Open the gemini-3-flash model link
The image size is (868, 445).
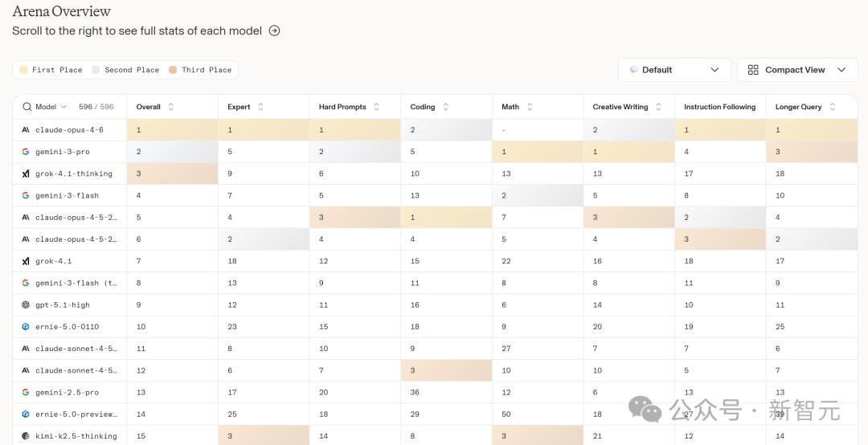point(67,195)
